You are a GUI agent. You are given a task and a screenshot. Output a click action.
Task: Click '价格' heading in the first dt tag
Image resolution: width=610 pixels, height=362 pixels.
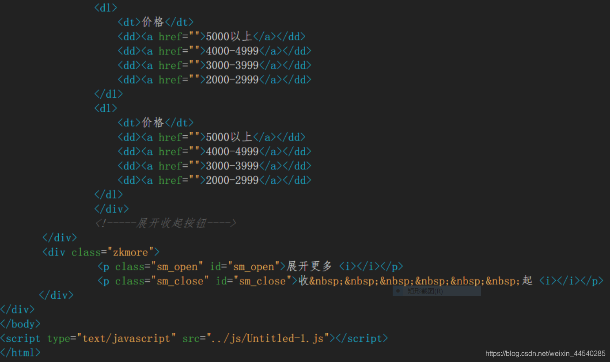[x=153, y=22]
